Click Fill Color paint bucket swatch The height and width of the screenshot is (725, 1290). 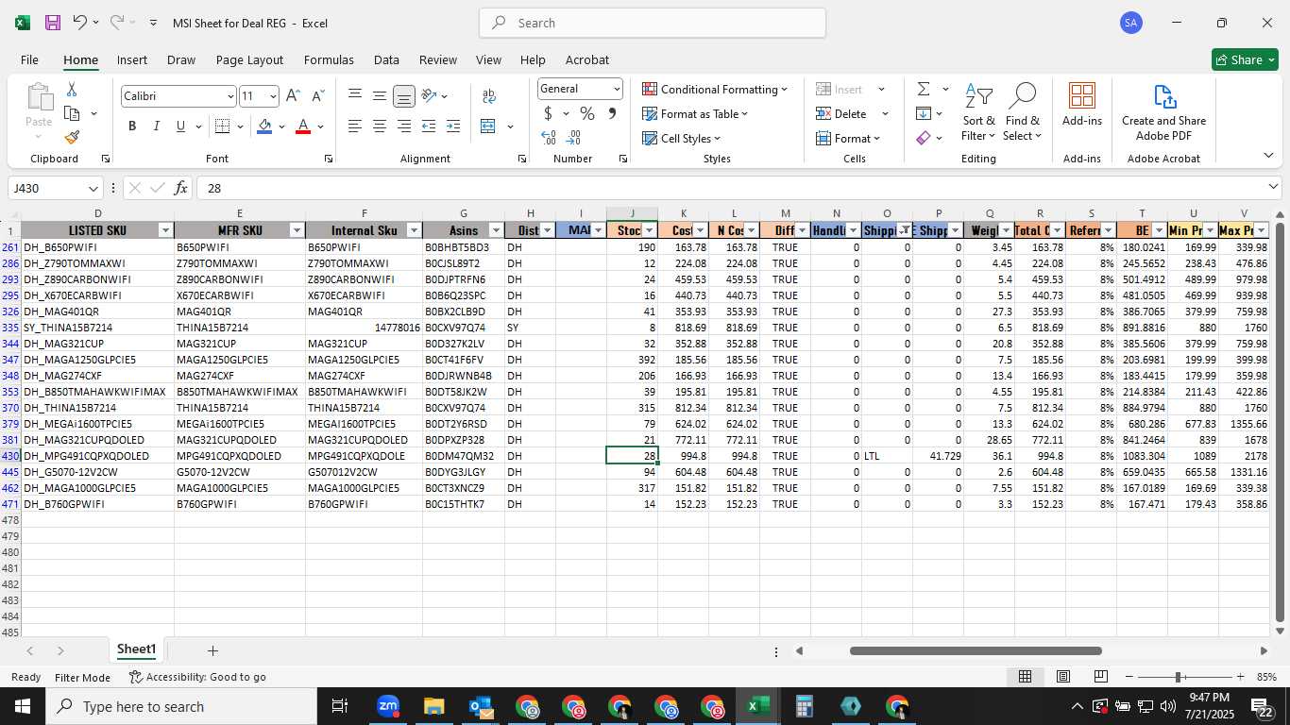pos(265,126)
